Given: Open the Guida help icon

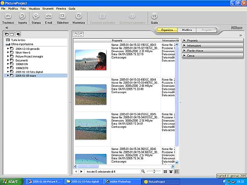Looking at the screenshot, I should tap(154, 16).
